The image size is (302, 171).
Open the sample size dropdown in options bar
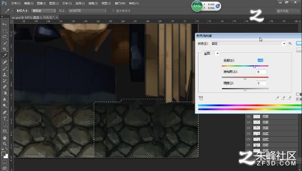(x=44, y=11)
